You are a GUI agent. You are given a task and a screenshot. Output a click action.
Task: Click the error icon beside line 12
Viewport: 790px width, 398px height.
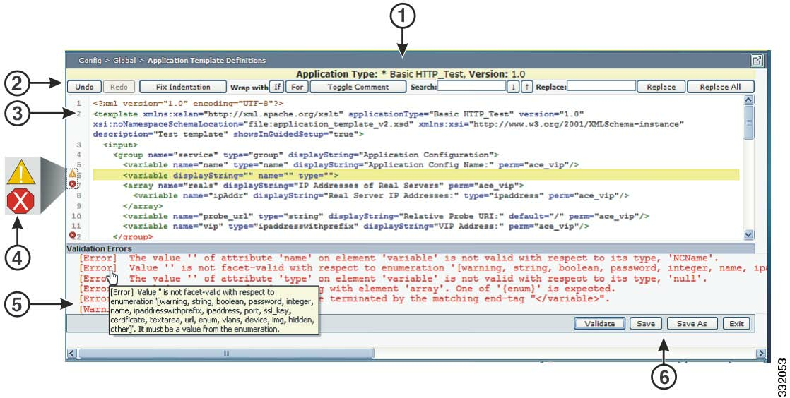coord(72,235)
